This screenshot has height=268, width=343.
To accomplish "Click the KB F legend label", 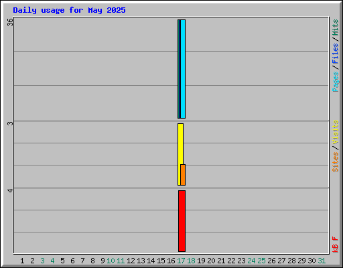I will tap(336, 245).
